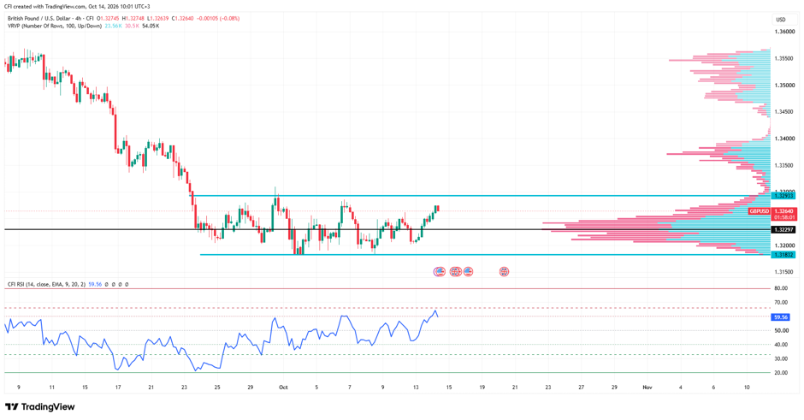Click the 80.00 RSI axis label
This screenshot has height=420, width=804.
[x=781, y=288]
